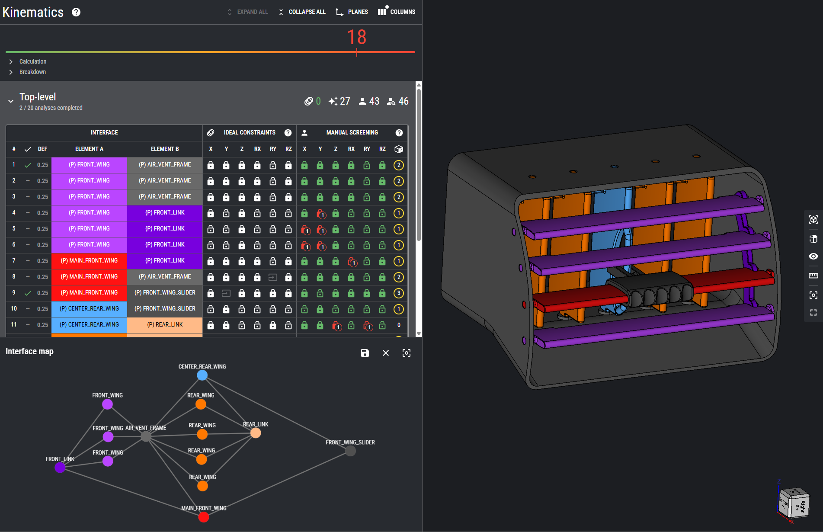
Task: Select the measure ruler tool
Action: (813, 276)
